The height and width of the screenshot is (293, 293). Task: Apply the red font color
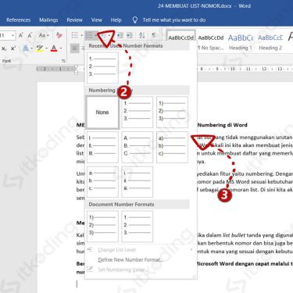coord(54,48)
